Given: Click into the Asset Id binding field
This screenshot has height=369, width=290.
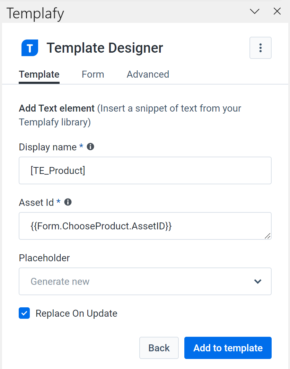Looking at the screenshot, I should coord(145,226).
